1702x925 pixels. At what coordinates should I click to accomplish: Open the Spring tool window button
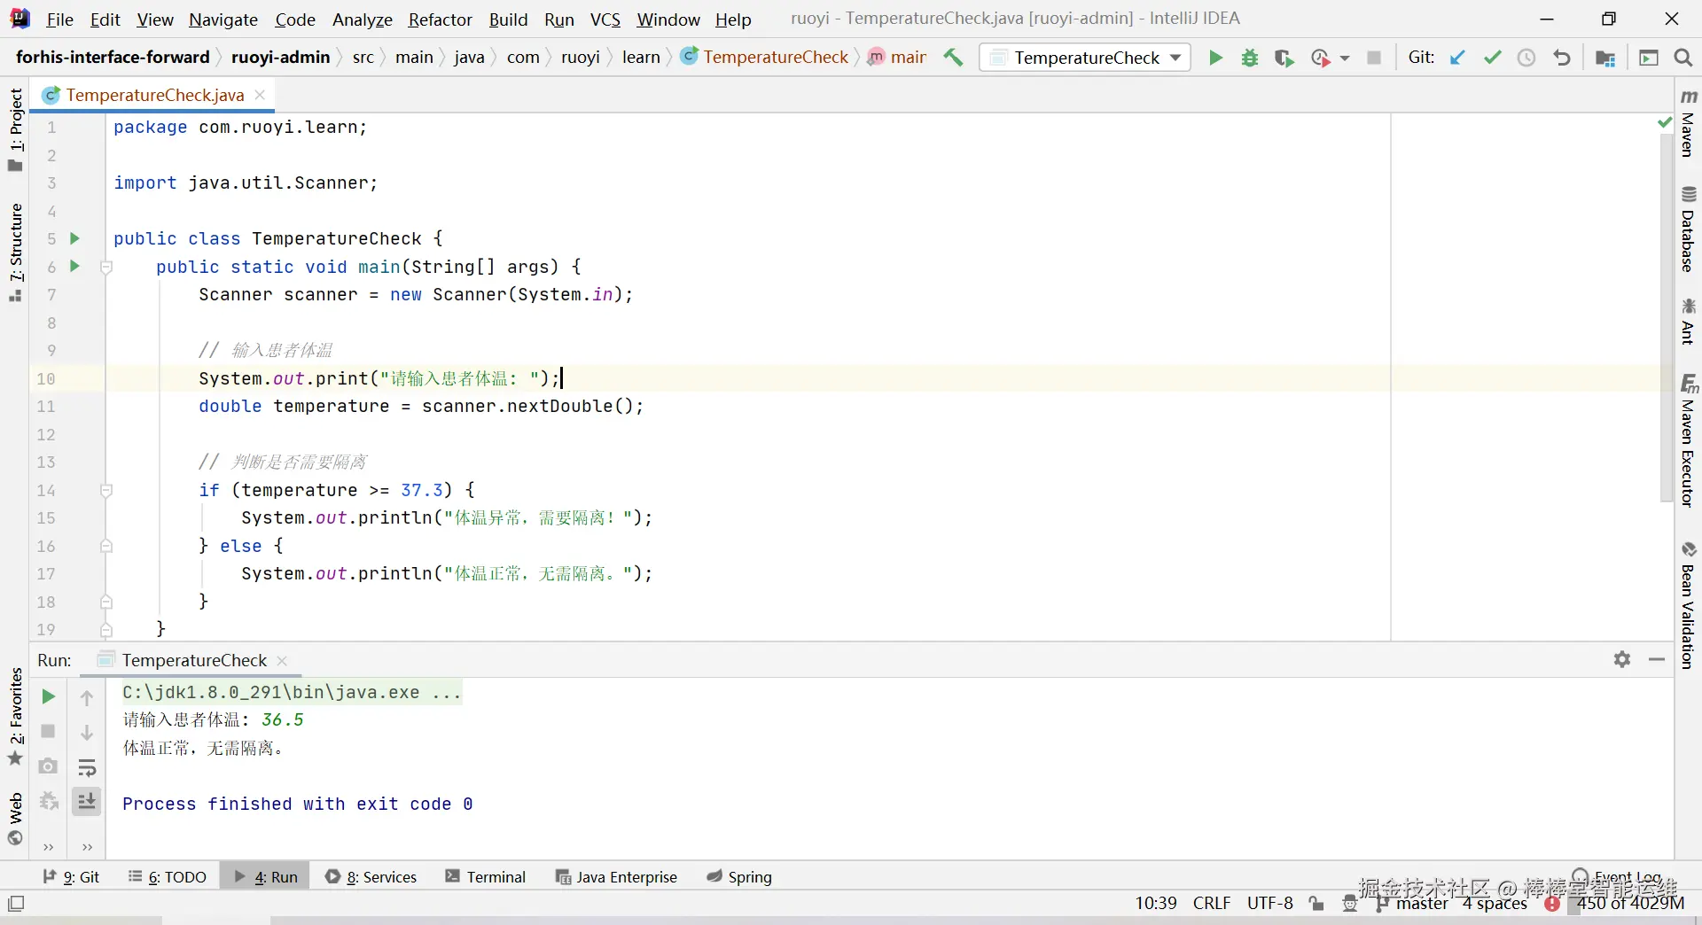pyautogui.click(x=740, y=876)
